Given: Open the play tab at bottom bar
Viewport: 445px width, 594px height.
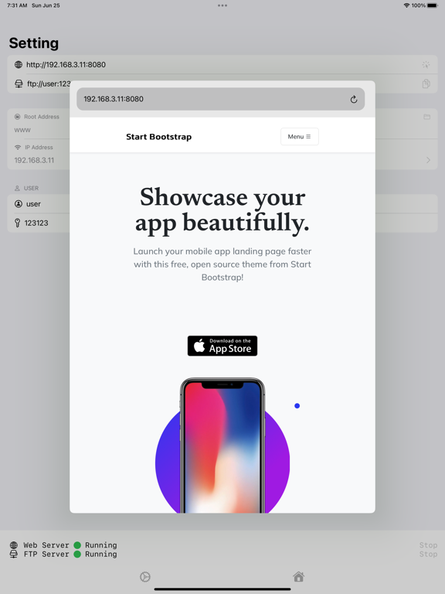Looking at the screenshot, I should 145,576.
